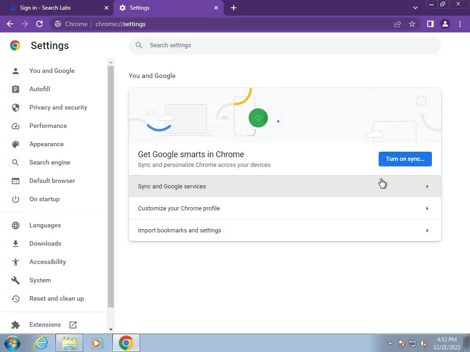Click the Chrome taskbar button
470x352 pixels.
126,343
